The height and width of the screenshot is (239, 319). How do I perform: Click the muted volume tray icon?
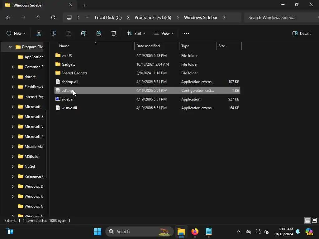266,232
